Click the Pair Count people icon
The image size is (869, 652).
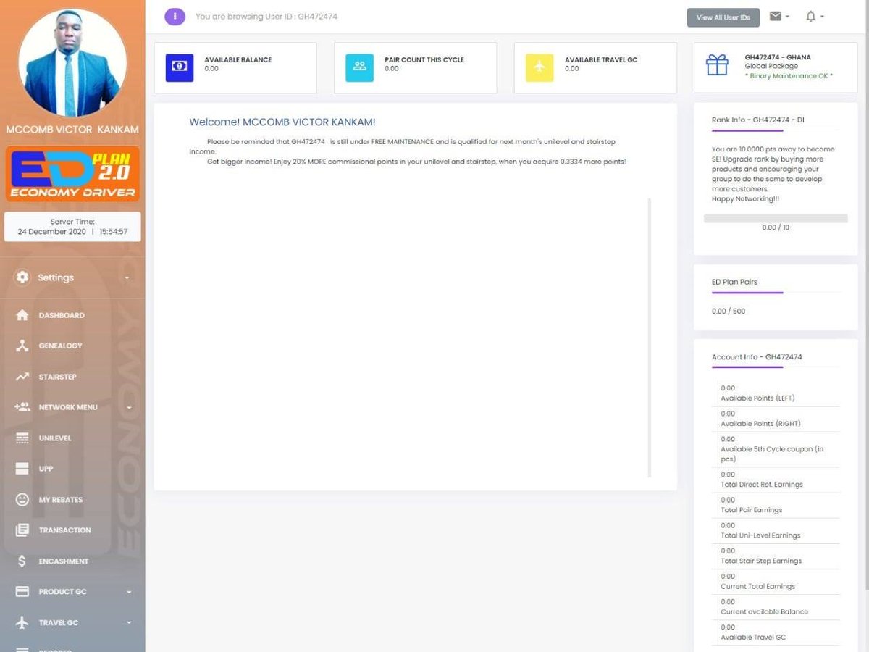point(360,67)
